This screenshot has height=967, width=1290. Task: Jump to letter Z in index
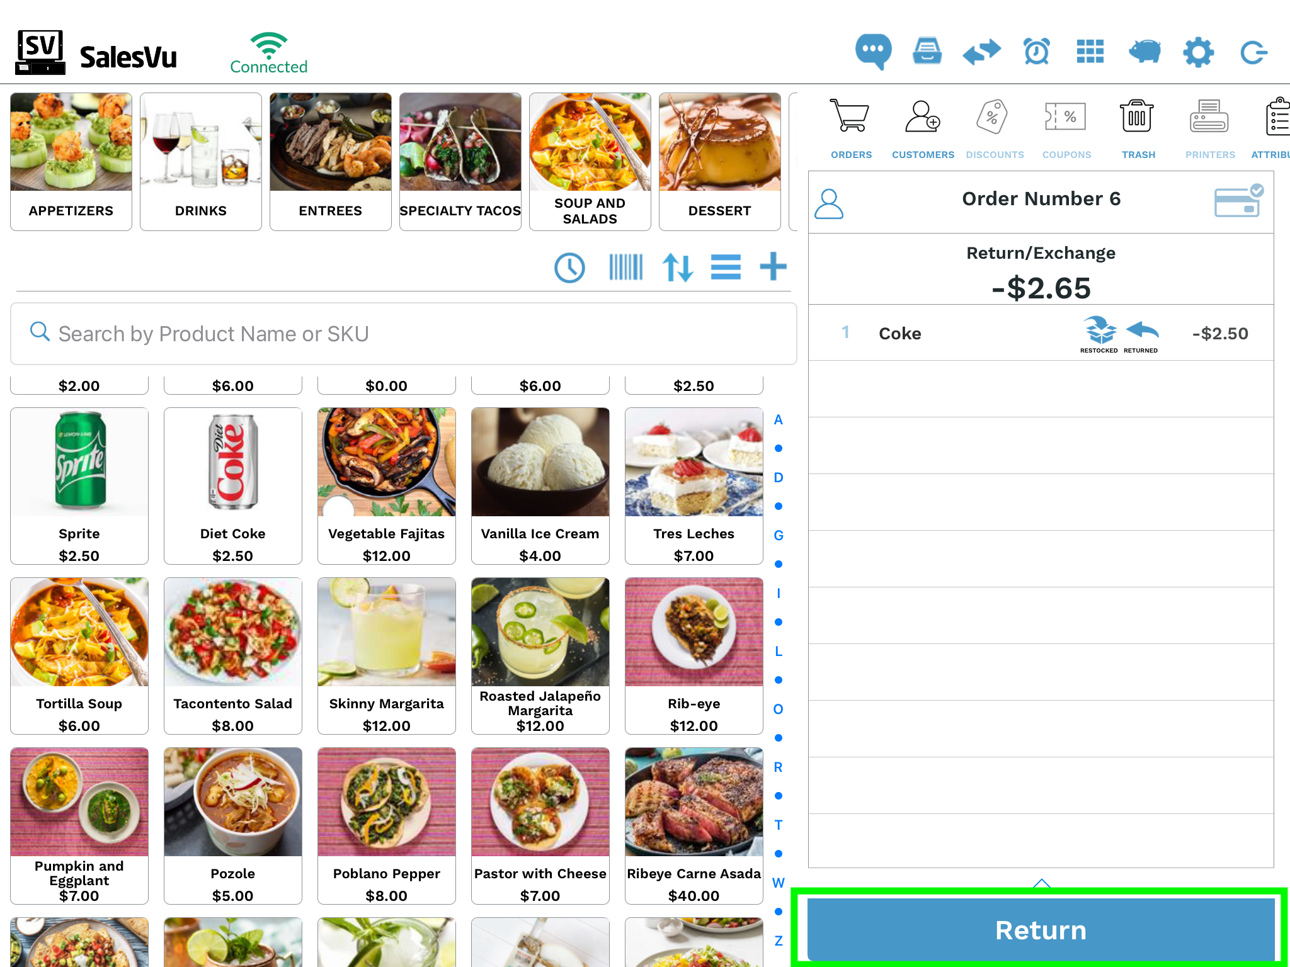point(779,941)
